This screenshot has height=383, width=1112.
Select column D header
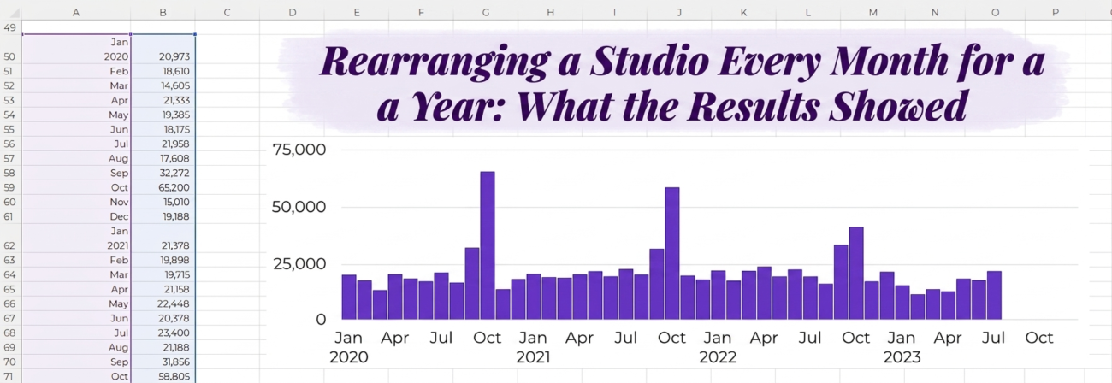click(292, 12)
